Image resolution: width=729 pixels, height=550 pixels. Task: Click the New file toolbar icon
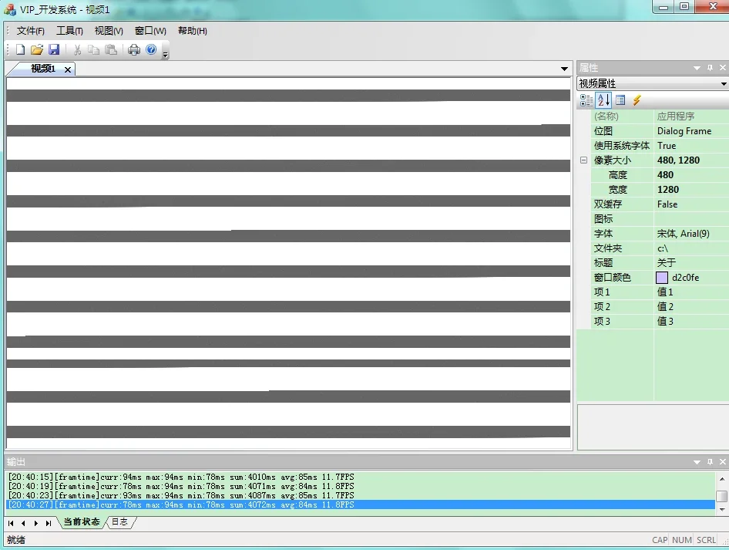click(21, 49)
